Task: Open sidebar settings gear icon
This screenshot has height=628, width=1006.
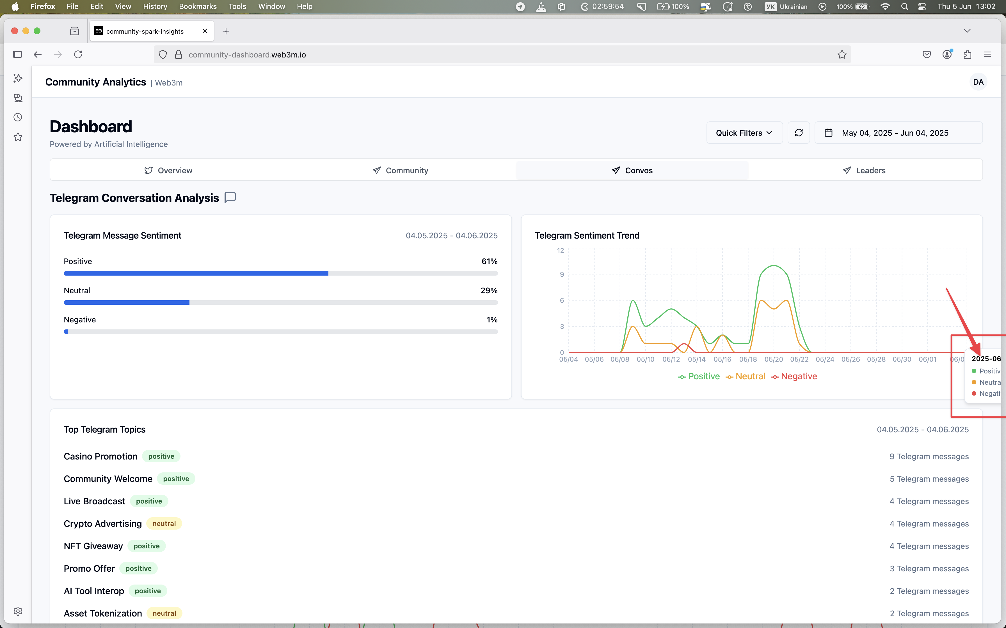Action: point(17,611)
